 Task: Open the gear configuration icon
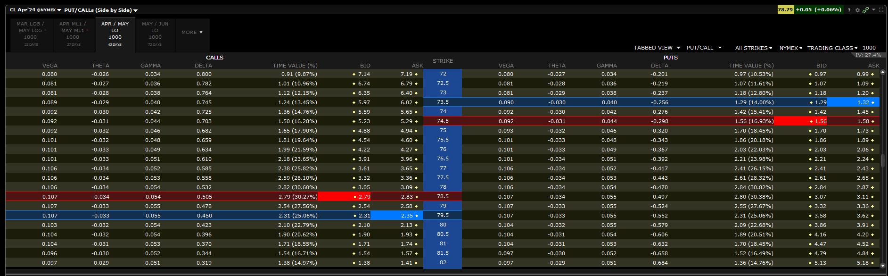coord(857,10)
